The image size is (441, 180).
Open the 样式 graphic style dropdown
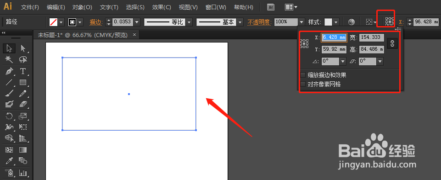point(336,22)
